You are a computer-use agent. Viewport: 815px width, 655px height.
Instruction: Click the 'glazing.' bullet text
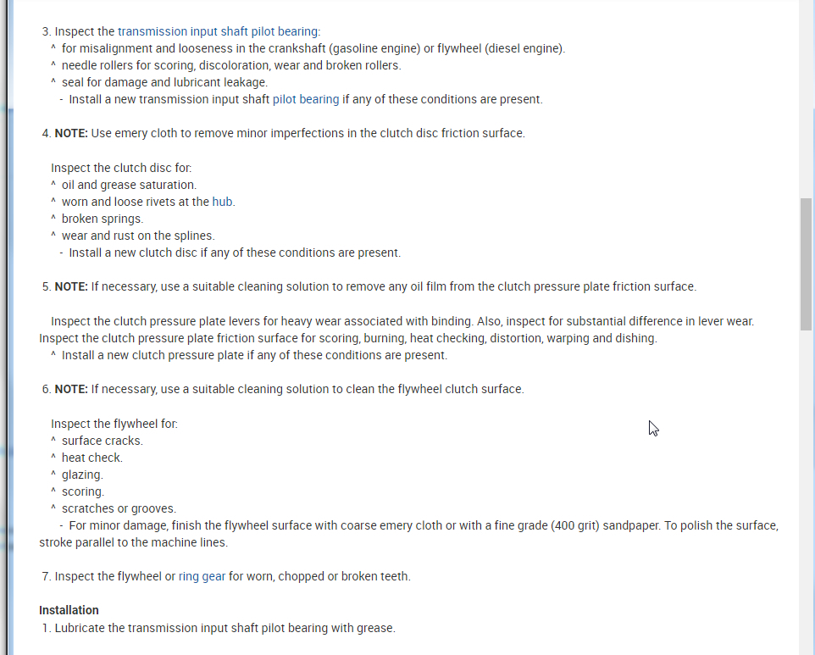pyautogui.click(x=82, y=475)
